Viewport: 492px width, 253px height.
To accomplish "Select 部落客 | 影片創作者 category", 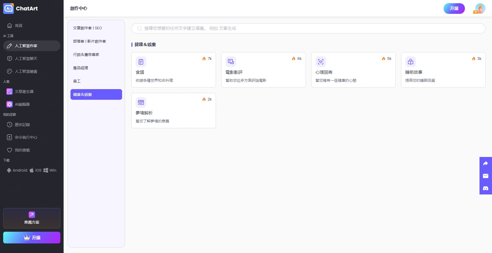I will click(96, 41).
